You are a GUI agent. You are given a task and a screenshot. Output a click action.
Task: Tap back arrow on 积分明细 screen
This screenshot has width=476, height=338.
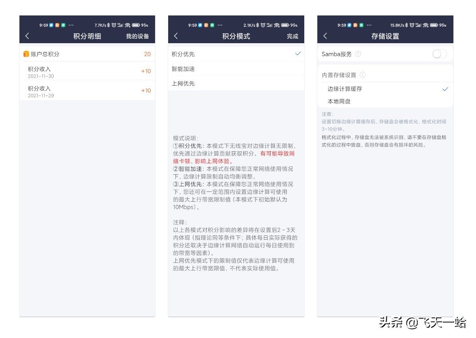pos(27,36)
